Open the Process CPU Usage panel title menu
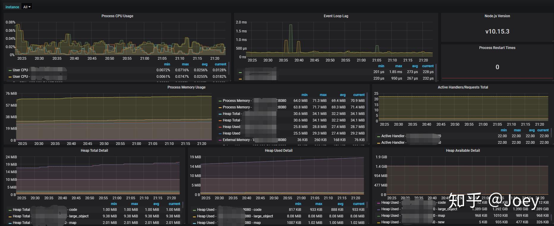Viewport: 554px width, 226px height. pyautogui.click(x=117, y=16)
